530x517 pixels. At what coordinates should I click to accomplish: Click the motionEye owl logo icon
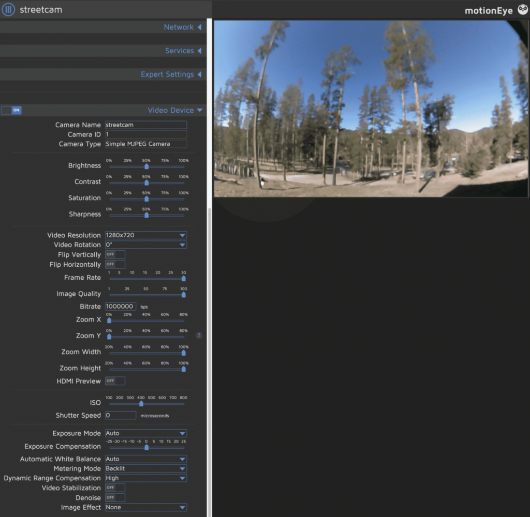[522, 10]
